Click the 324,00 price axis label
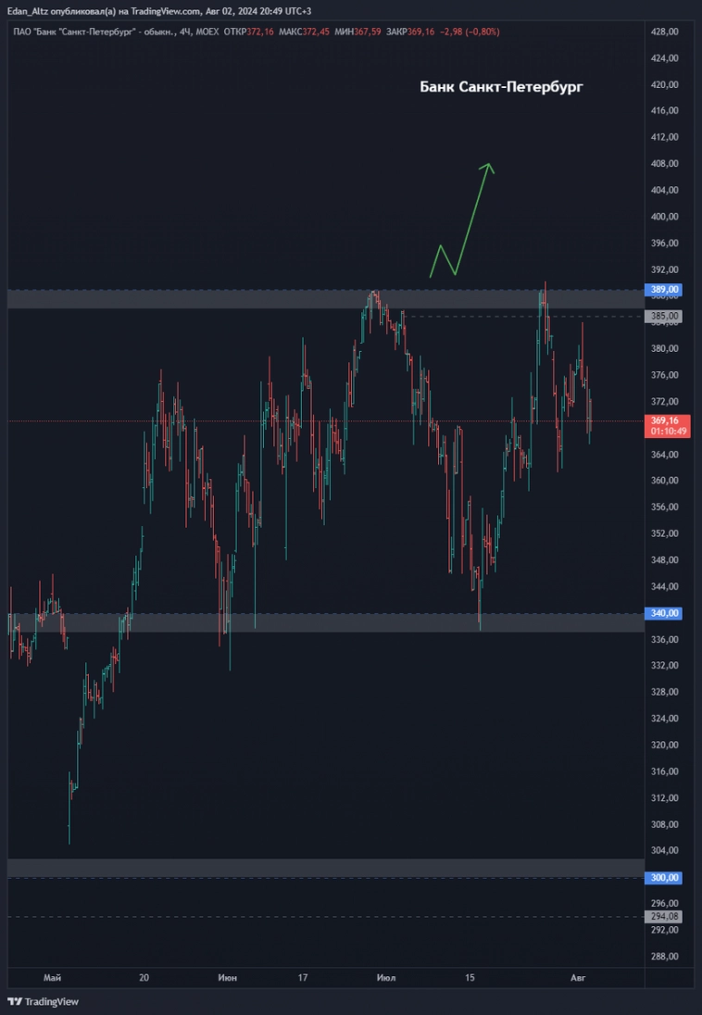Image resolution: width=702 pixels, height=1015 pixels. (665, 719)
